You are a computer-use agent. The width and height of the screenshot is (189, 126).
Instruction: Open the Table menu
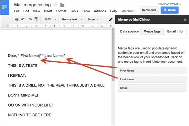86,11
